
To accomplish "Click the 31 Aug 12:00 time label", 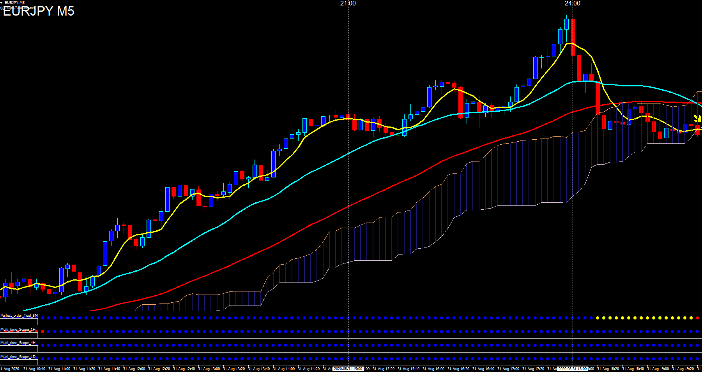I will 134,369.
